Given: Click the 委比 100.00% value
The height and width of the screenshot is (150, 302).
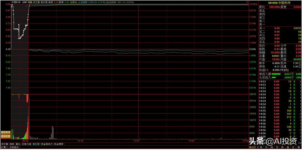Looking at the screenshot, I should point(274,7).
